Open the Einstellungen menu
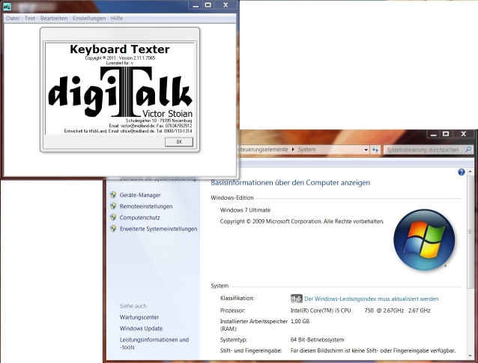 click(x=89, y=18)
